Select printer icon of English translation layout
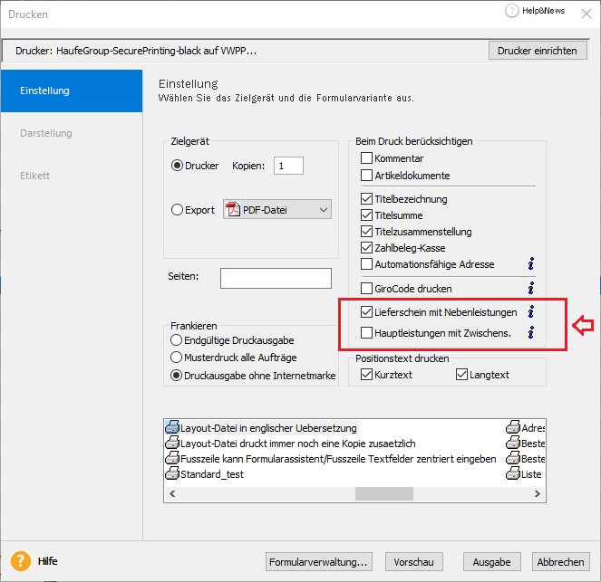Viewport: 601px width, 582px height. click(x=172, y=427)
